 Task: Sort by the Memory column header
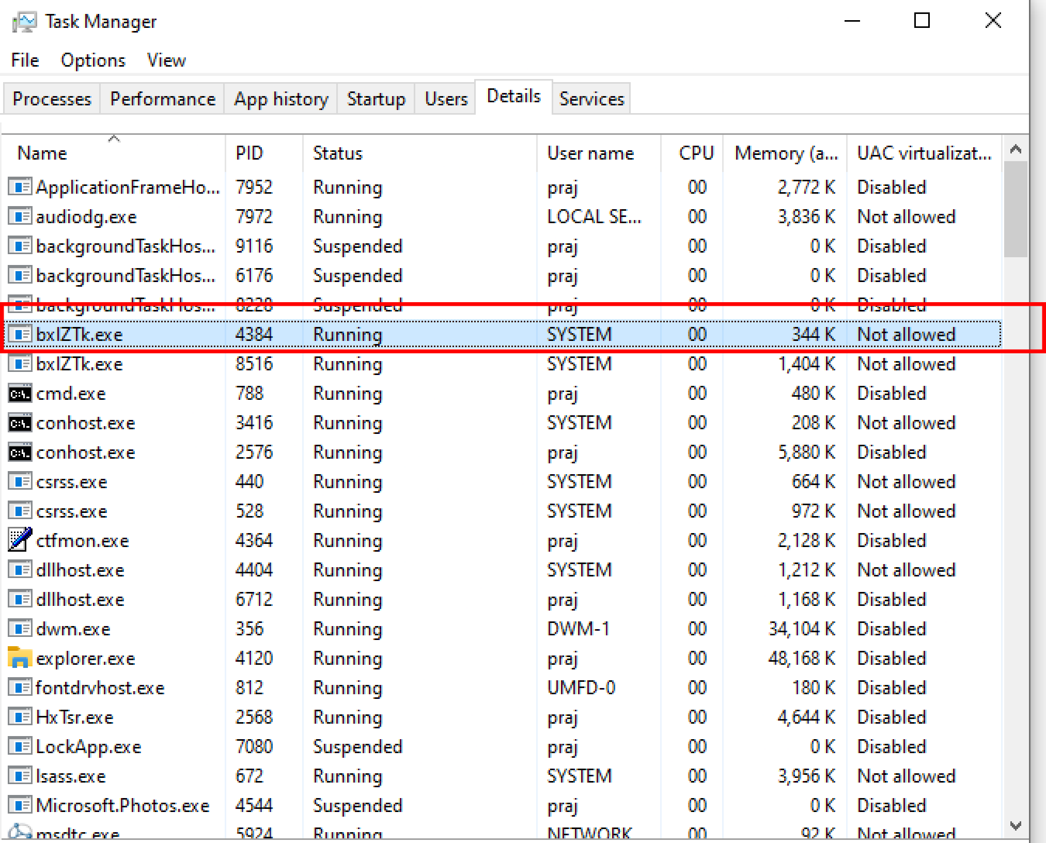click(x=785, y=153)
